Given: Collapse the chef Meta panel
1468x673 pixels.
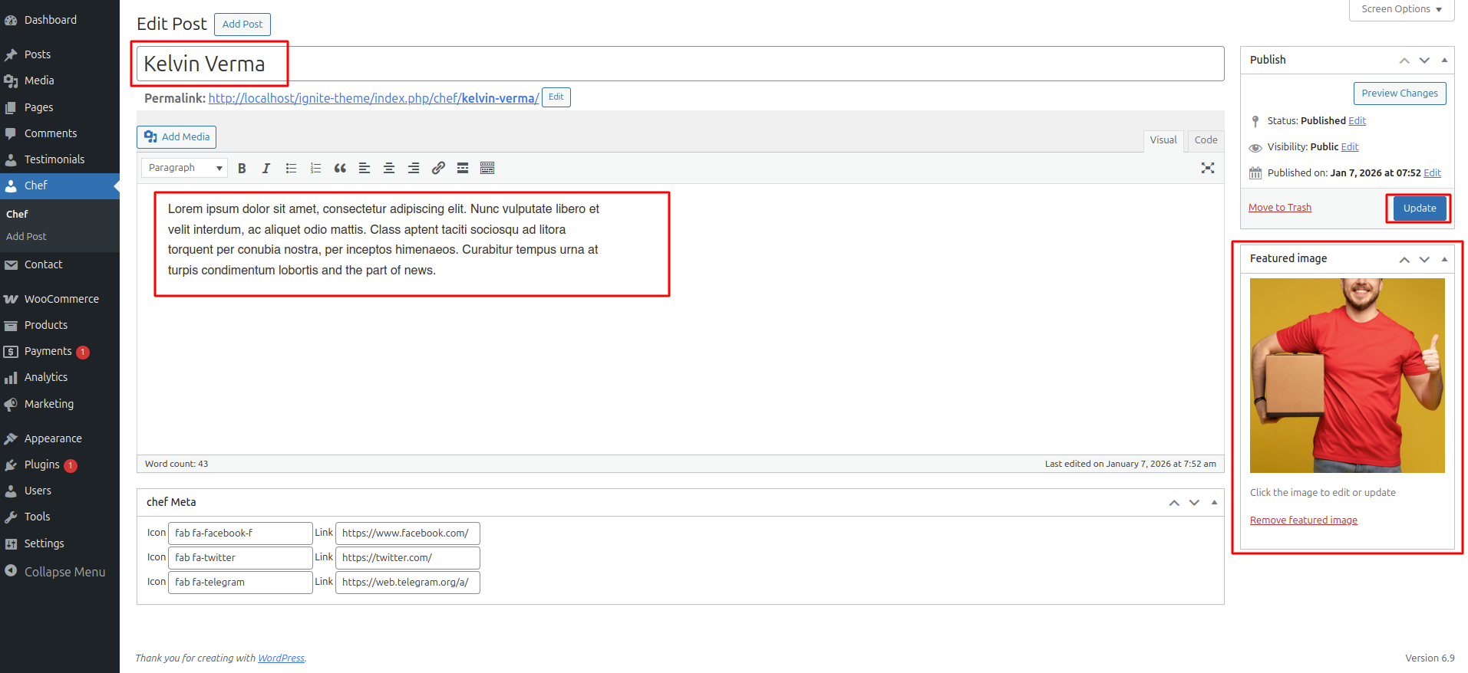Looking at the screenshot, I should click(1214, 503).
